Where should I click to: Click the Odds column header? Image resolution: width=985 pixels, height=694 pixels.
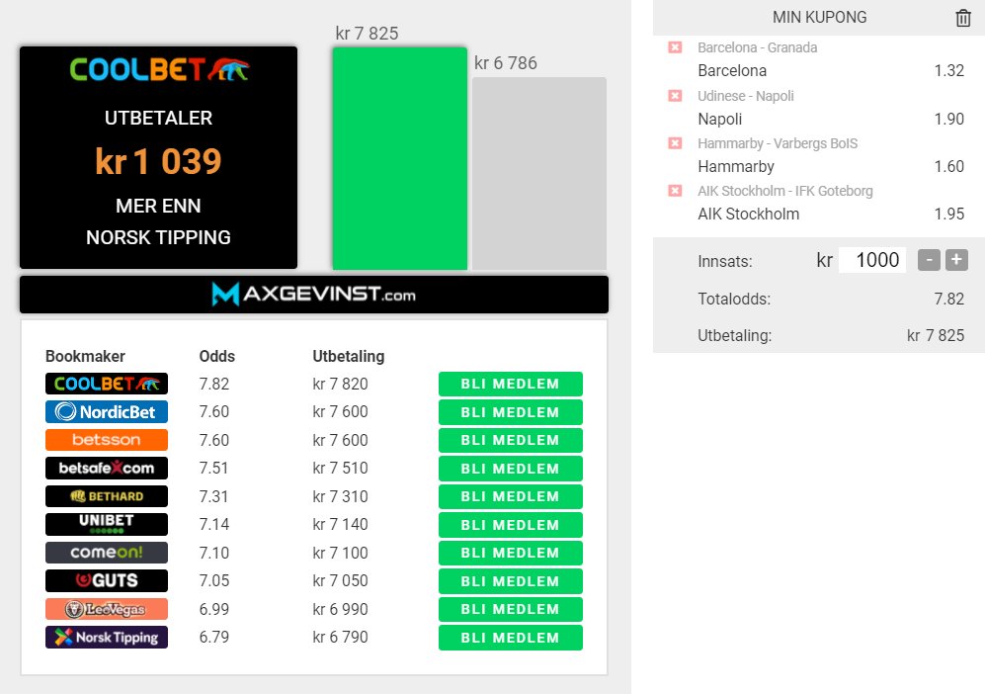click(216, 356)
